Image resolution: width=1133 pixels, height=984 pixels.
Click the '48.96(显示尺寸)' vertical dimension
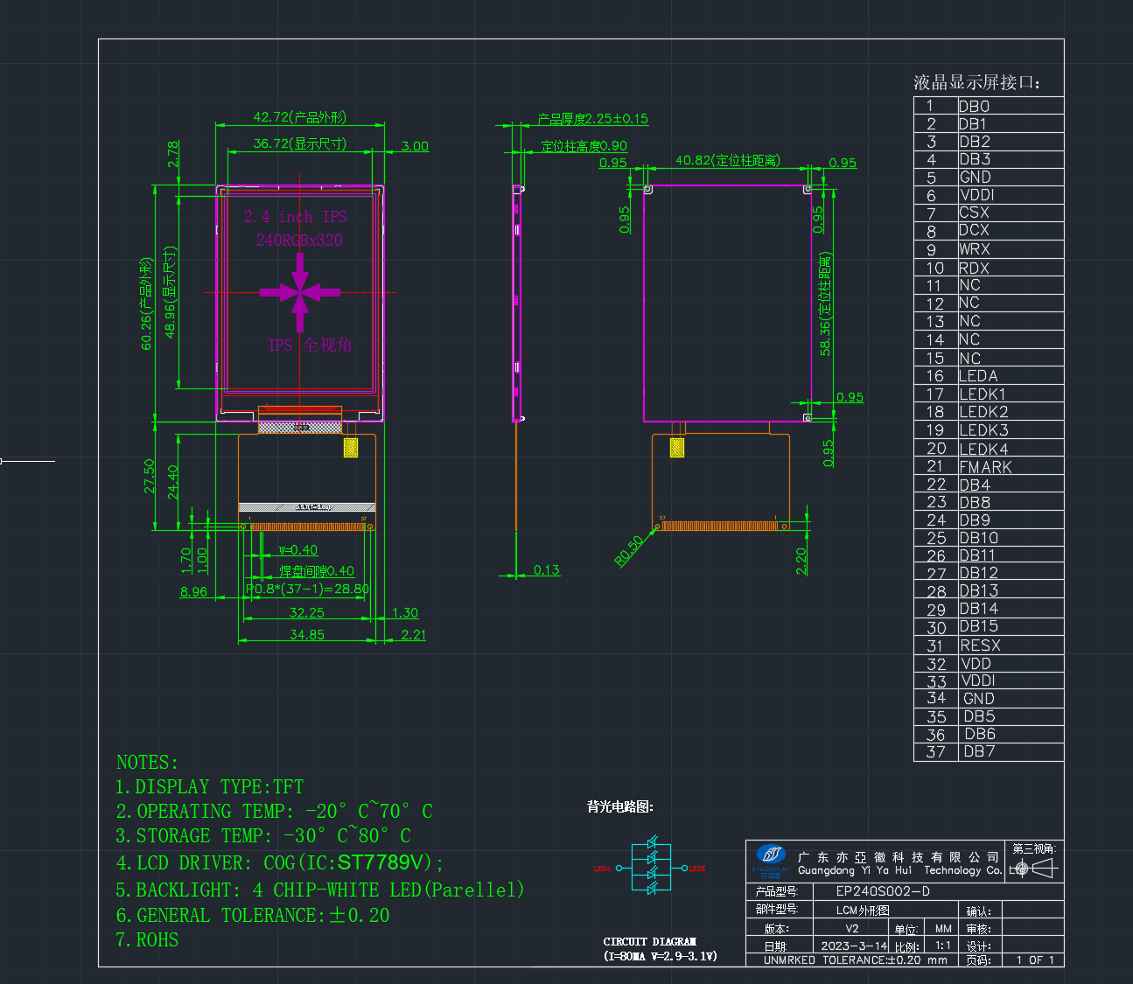[171, 292]
